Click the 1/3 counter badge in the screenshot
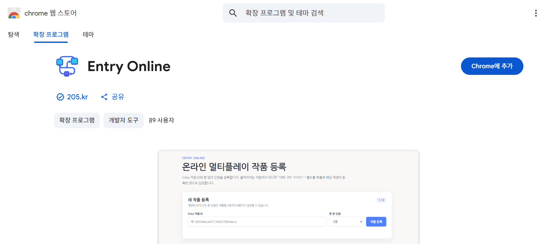The height and width of the screenshot is (244, 546). pyautogui.click(x=381, y=200)
